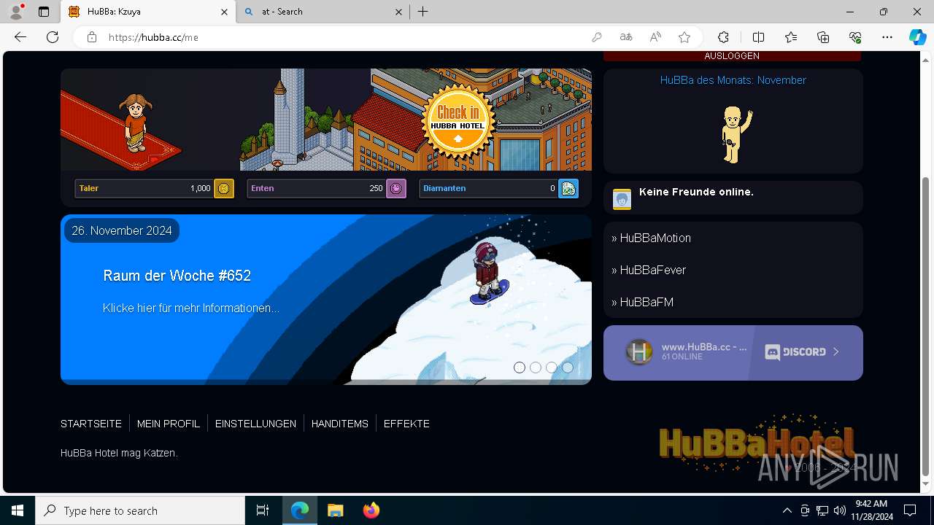Open HANDITEMS in footer menu

(340, 424)
